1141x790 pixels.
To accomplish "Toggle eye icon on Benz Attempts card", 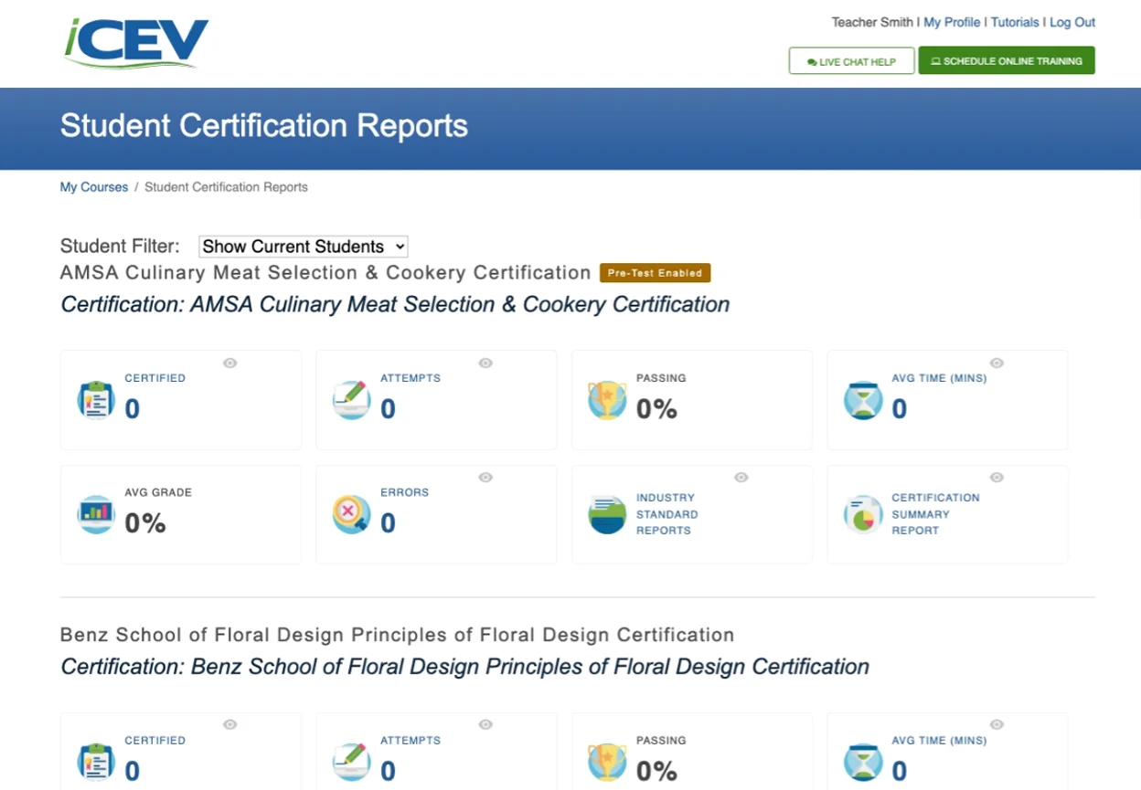I will coord(485,724).
